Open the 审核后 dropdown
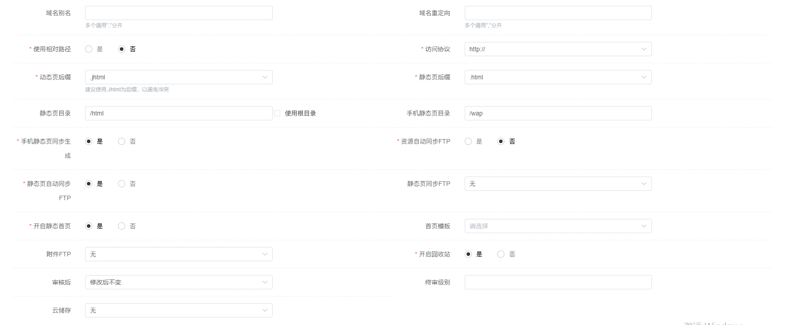This screenshot has height=325, width=786. point(179,282)
